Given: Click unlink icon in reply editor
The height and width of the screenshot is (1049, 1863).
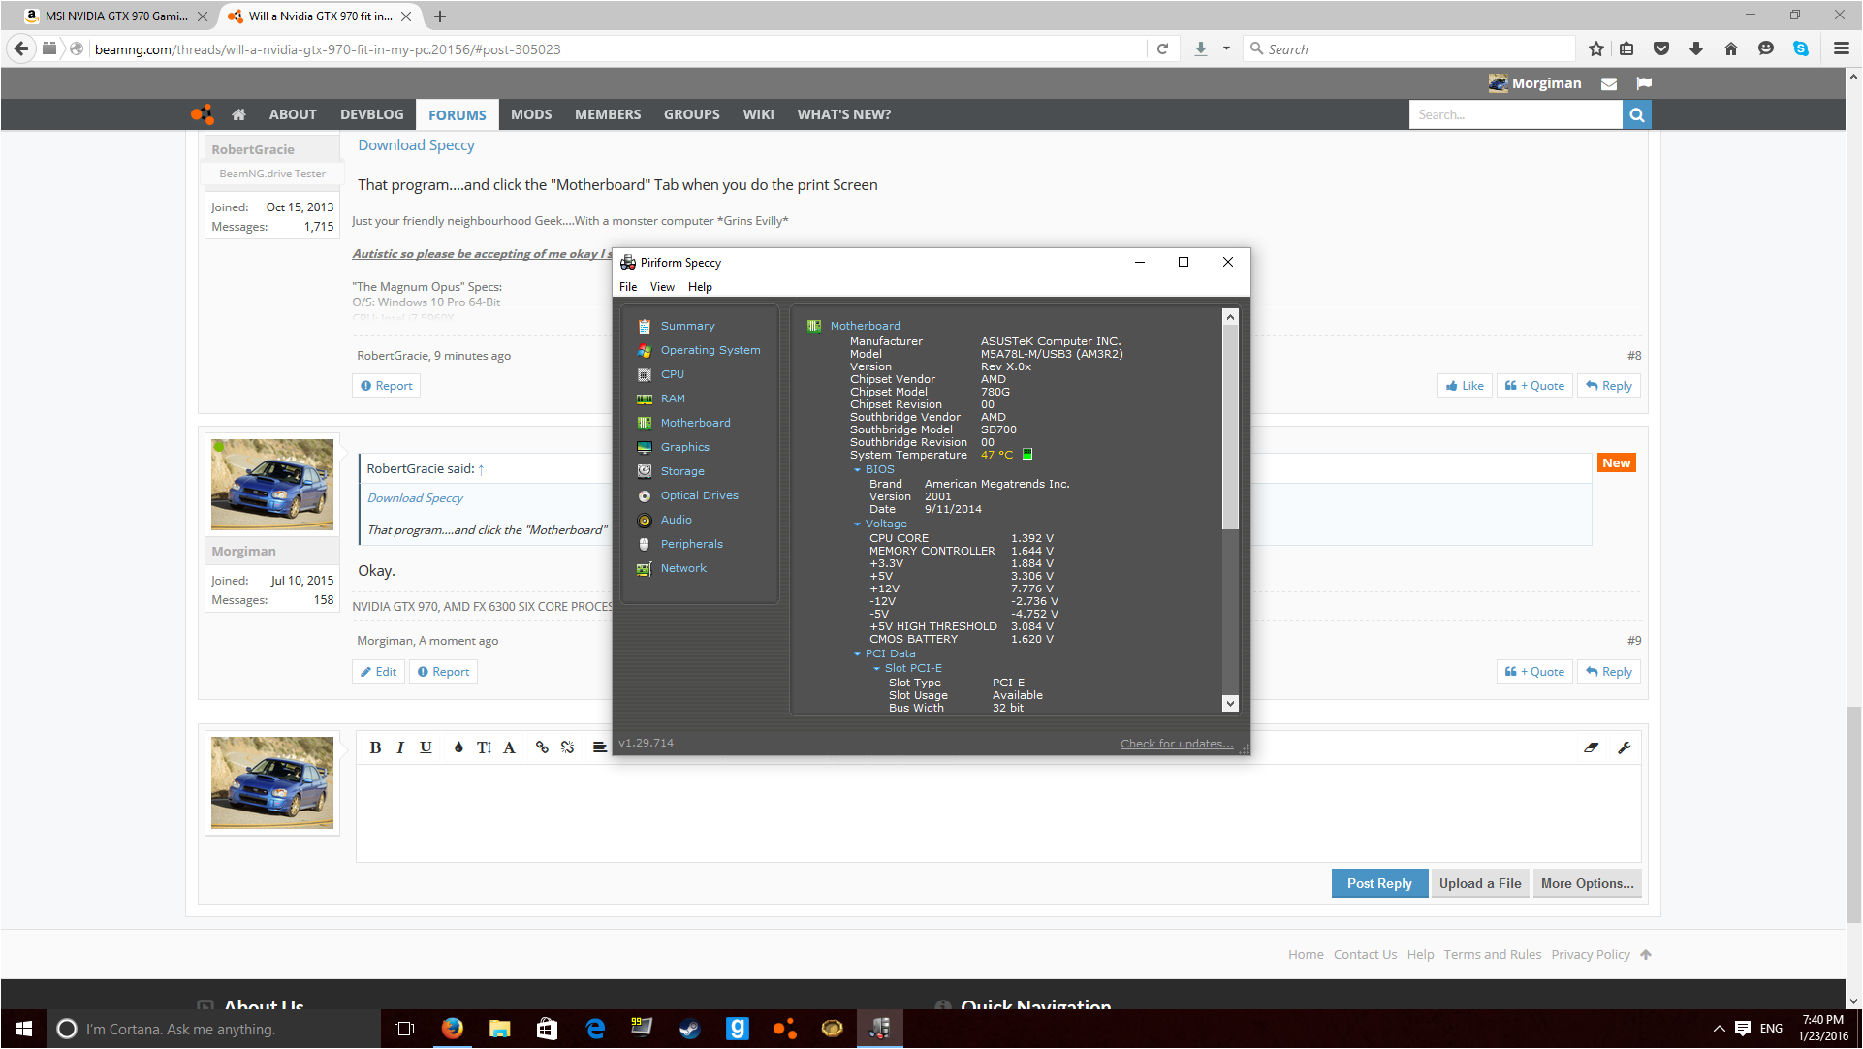Looking at the screenshot, I should [x=568, y=747].
